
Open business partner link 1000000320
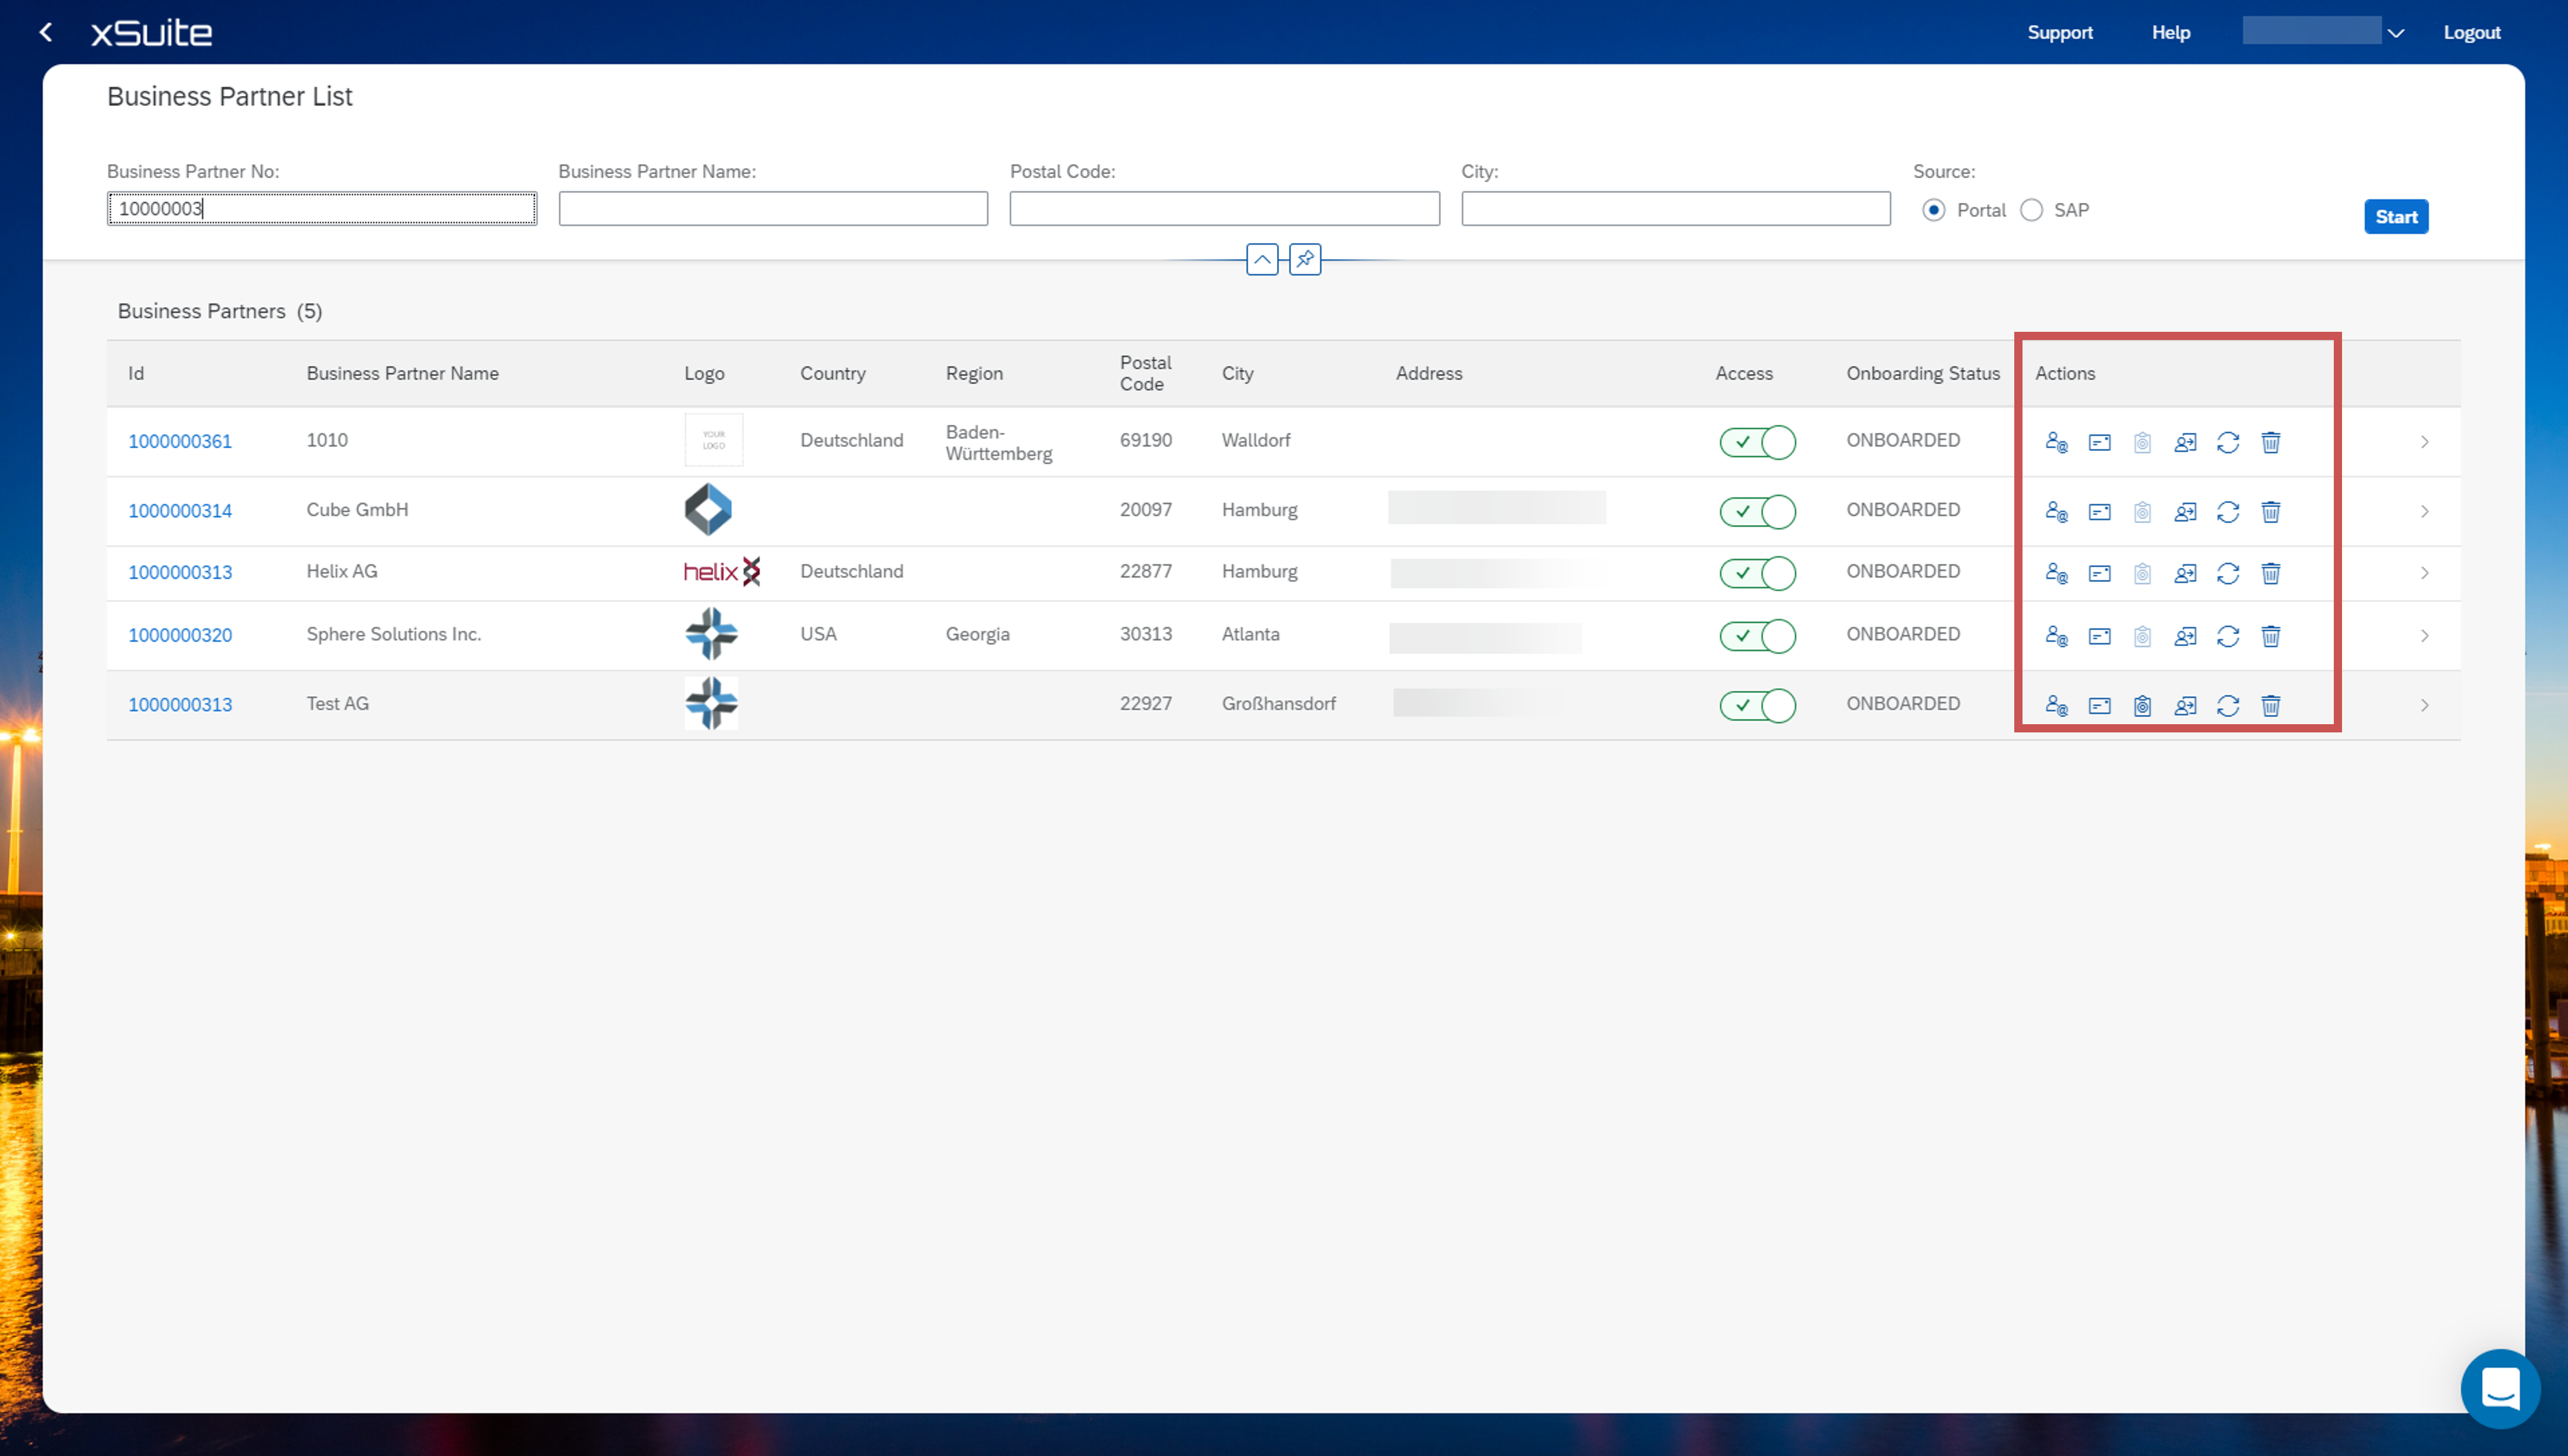click(x=180, y=635)
